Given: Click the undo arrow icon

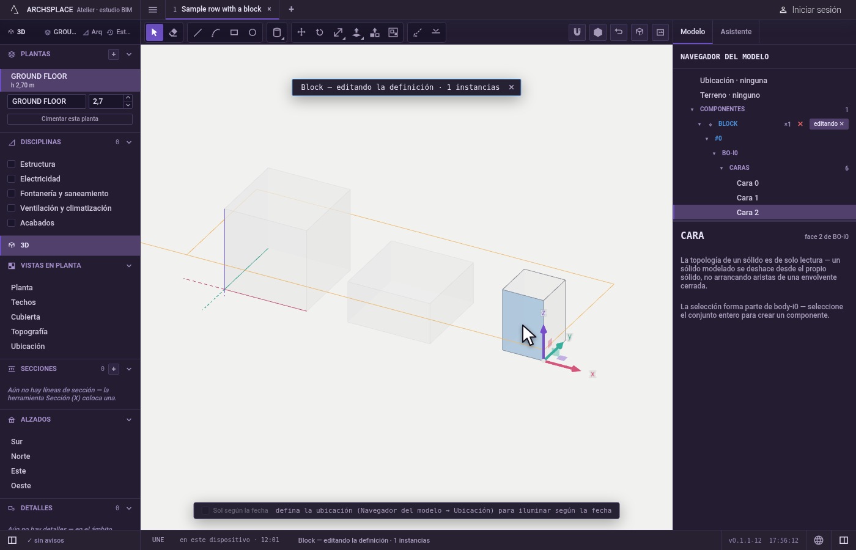Looking at the screenshot, I should click(619, 32).
